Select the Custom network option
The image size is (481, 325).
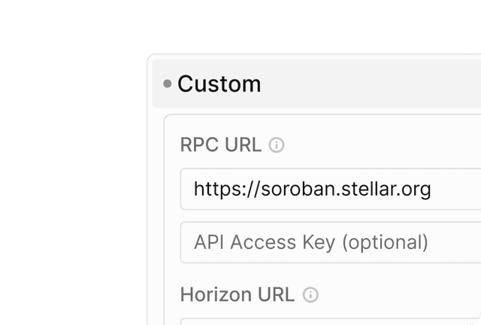(316, 84)
